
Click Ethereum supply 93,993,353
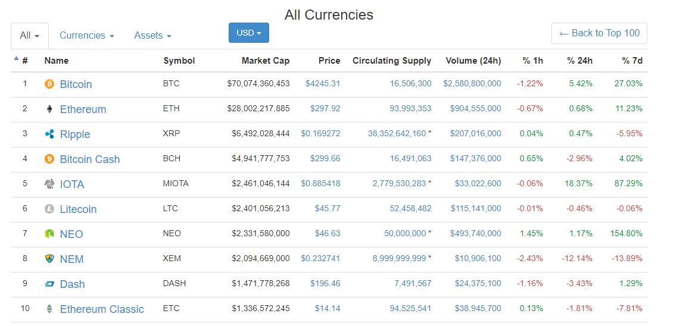pos(410,108)
